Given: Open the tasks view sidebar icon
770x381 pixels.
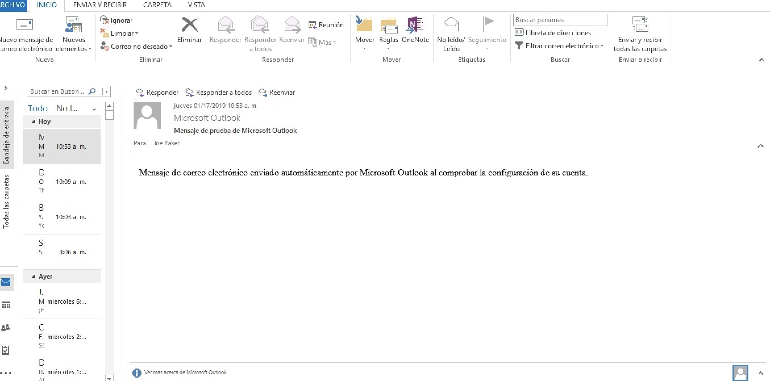Looking at the screenshot, I should click(6, 350).
